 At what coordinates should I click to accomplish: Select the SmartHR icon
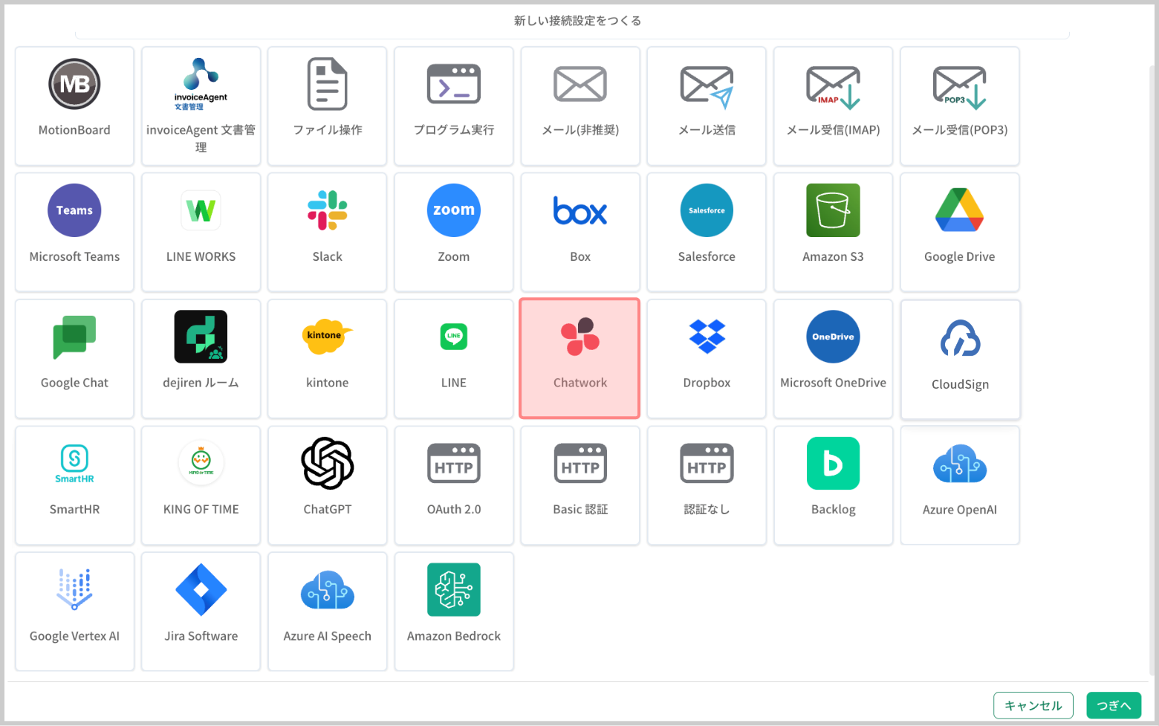(x=74, y=464)
